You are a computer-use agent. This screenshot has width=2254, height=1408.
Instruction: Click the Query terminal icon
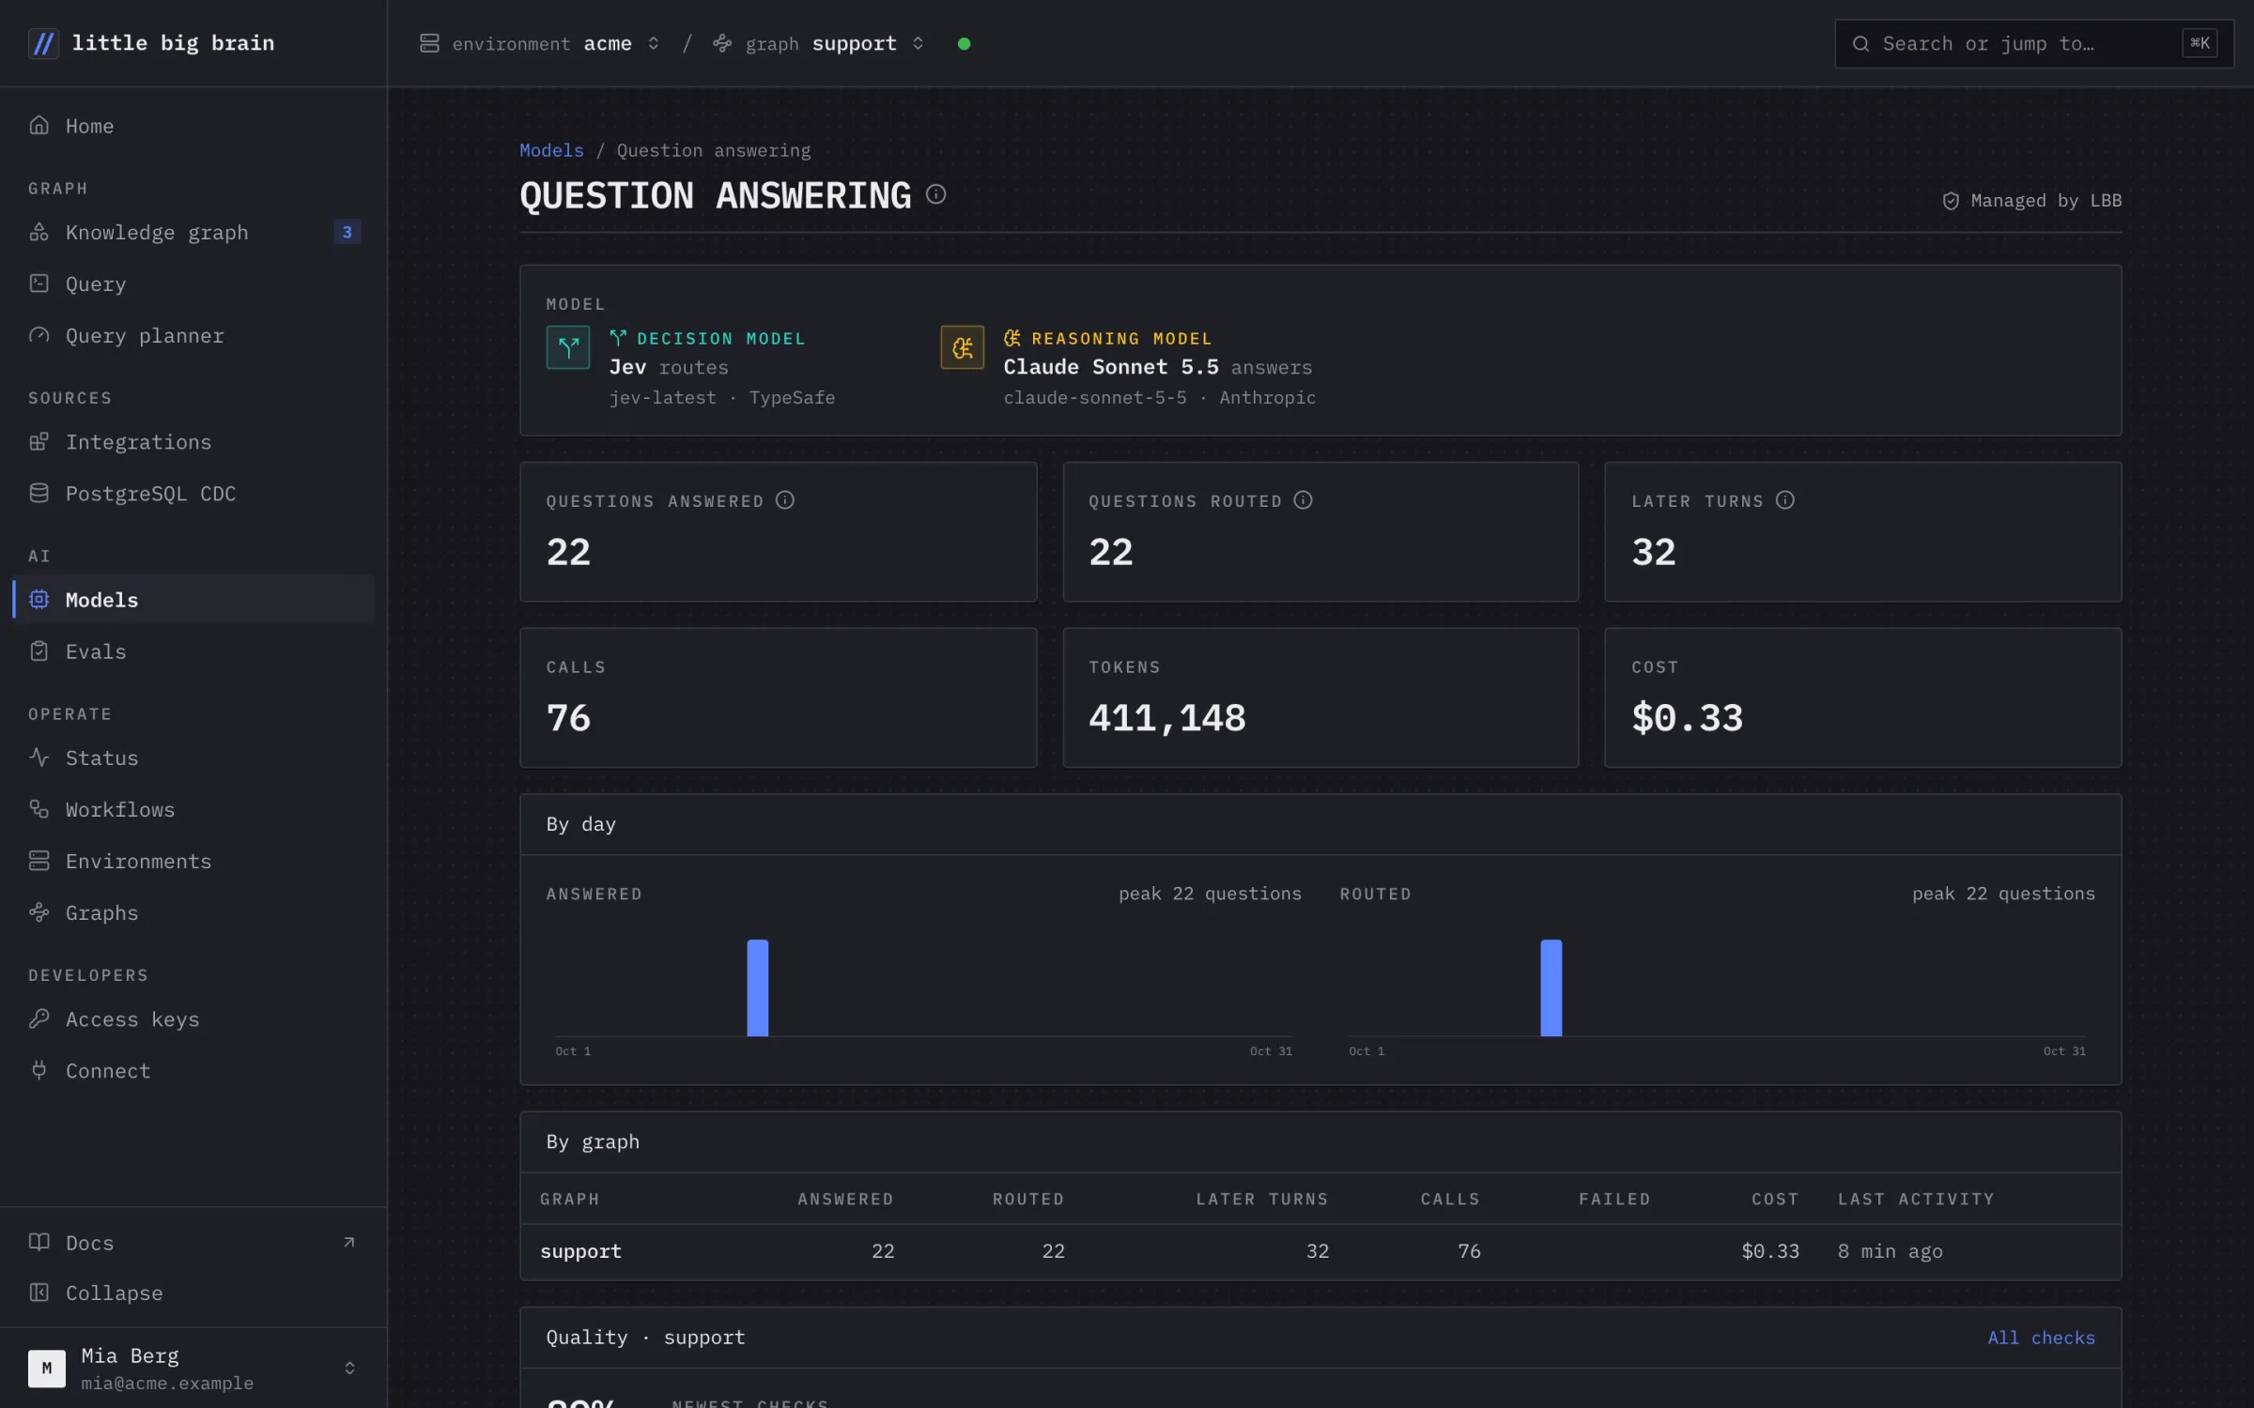click(x=39, y=283)
